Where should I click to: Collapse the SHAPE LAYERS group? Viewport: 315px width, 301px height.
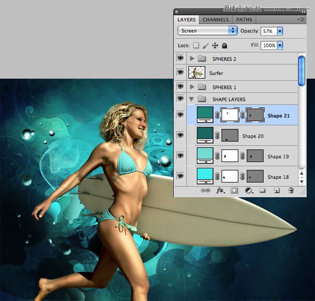pos(192,99)
